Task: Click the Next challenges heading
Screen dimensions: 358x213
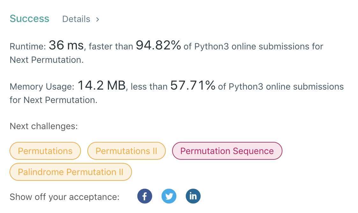Action: tap(44, 126)
